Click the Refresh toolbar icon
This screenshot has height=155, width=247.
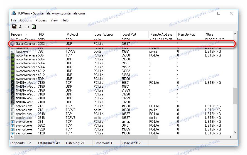34,27
